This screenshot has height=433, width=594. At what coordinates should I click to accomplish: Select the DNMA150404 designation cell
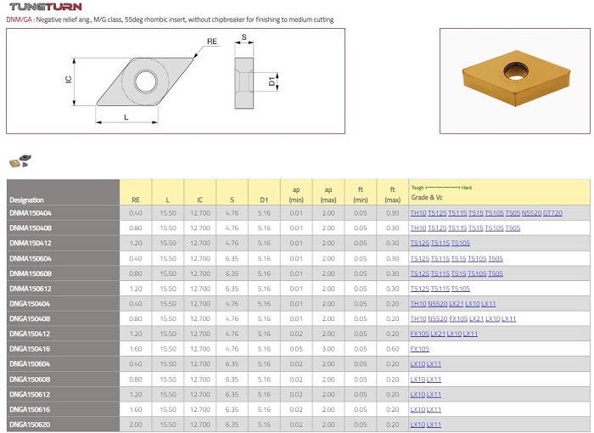64,213
